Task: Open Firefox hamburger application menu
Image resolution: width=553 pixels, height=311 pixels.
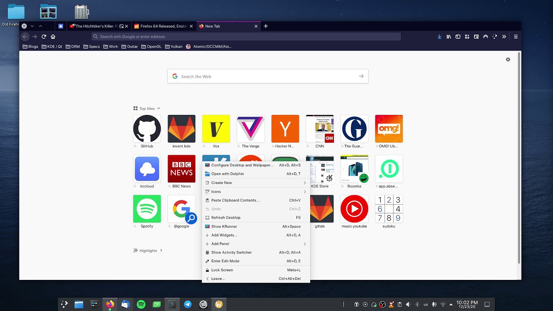Action: (x=516, y=37)
